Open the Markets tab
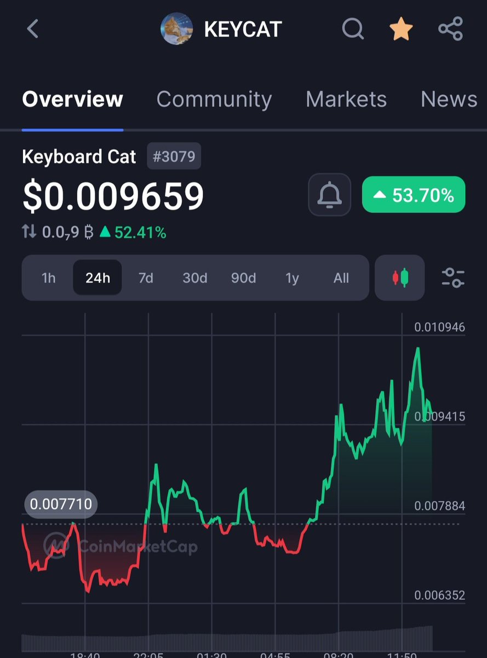487x658 pixels. pyautogui.click(x=346, y=99)
